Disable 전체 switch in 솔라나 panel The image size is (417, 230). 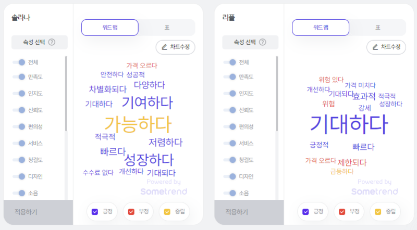point(19,62)
